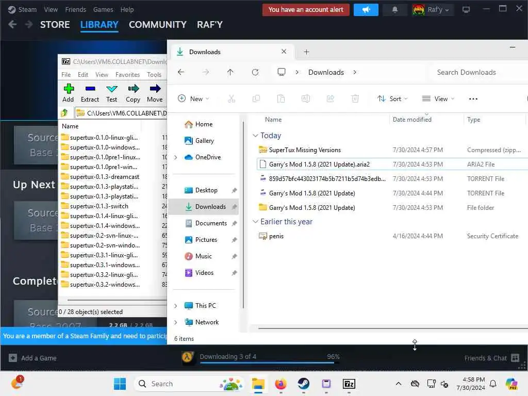
Task: Open the Favorites menu in 7-Zip
Action: [127, 75]
